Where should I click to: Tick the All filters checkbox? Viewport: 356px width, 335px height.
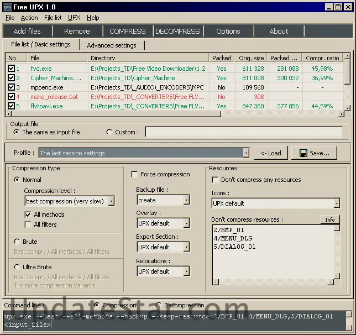pyautogui.click(x=28, y=224)
